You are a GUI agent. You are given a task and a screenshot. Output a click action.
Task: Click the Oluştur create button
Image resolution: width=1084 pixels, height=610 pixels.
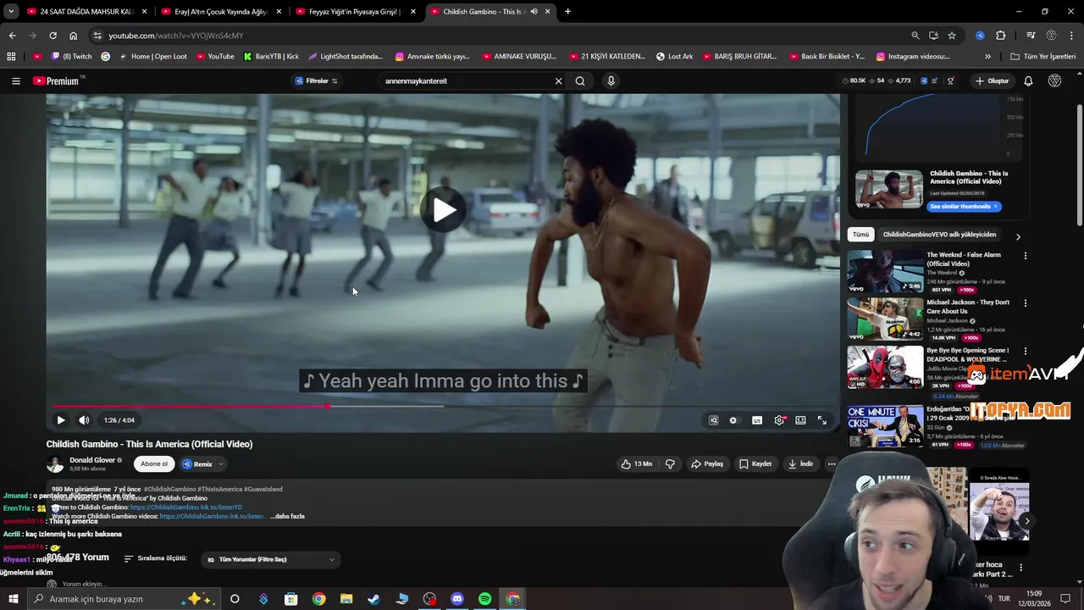[992, 81]
